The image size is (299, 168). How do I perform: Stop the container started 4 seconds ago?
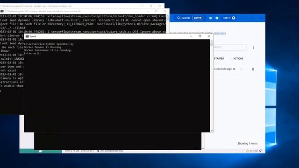coord(234,69)
